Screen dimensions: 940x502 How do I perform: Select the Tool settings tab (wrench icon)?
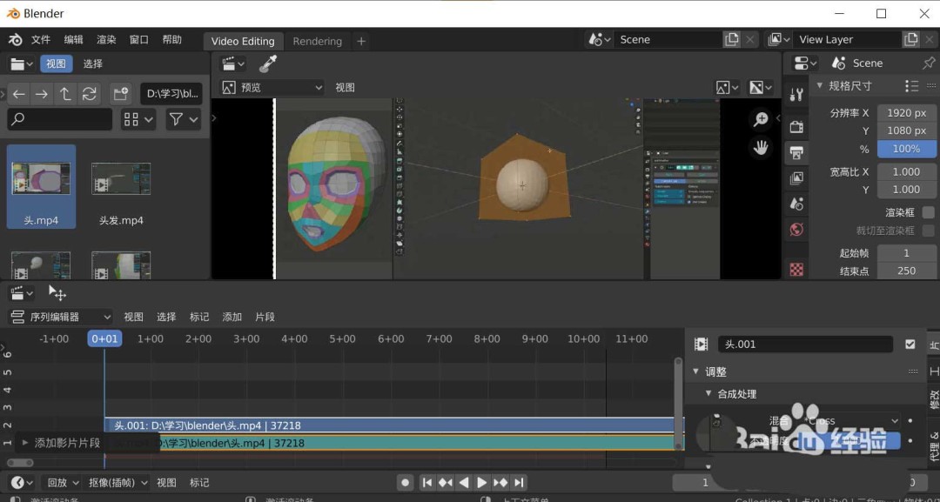(x=796, y=93)
